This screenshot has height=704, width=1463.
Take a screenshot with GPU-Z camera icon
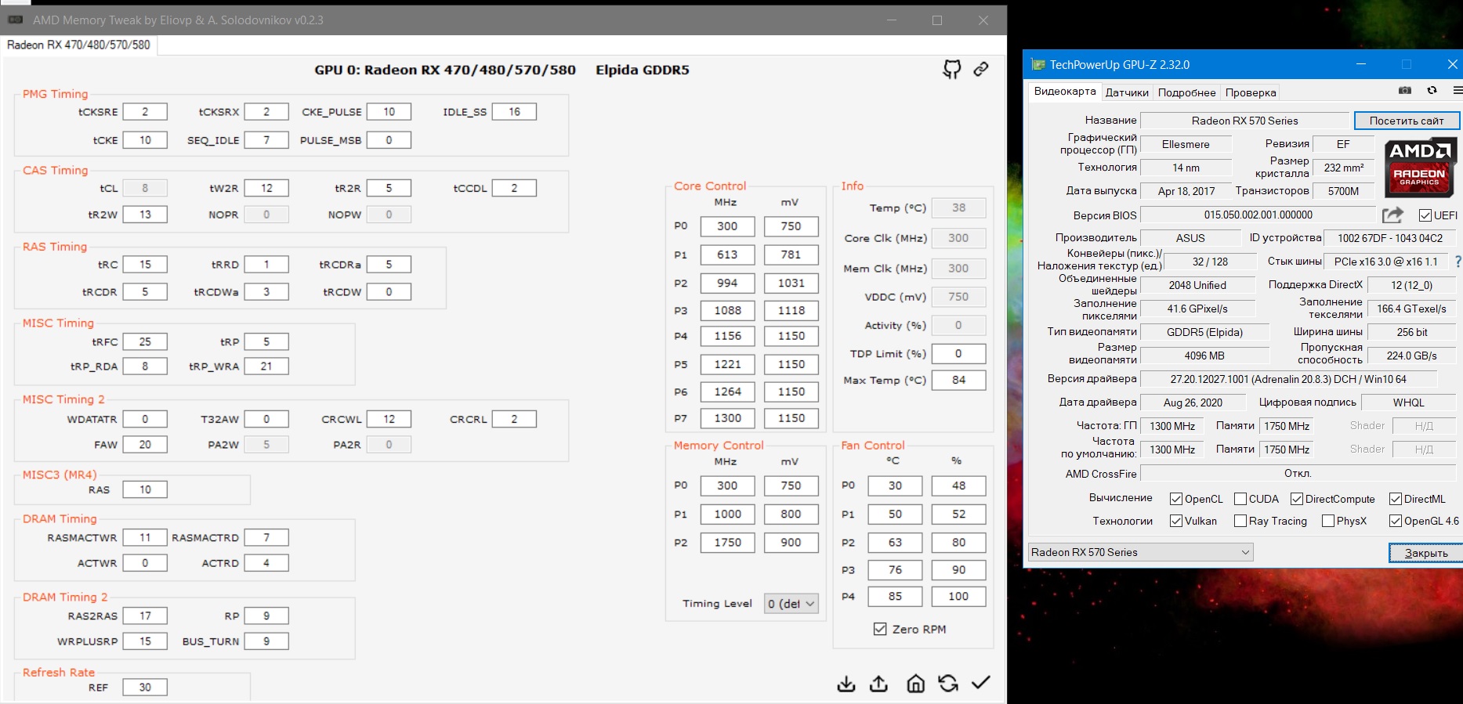click(1405, 91)
